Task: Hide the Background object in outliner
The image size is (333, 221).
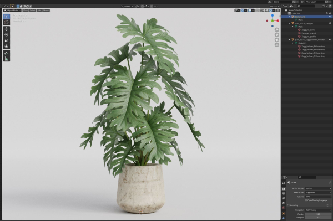Action: [x=330, y=17]
